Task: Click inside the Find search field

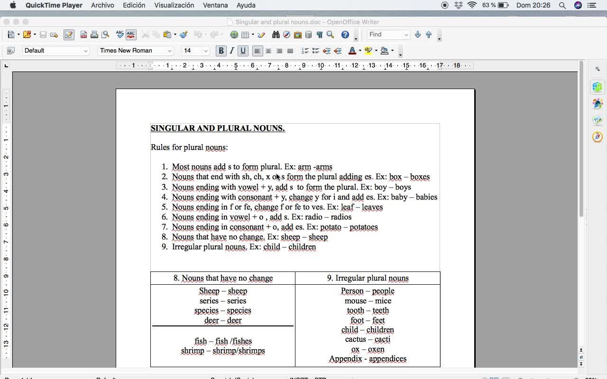Action: [385, 35]
